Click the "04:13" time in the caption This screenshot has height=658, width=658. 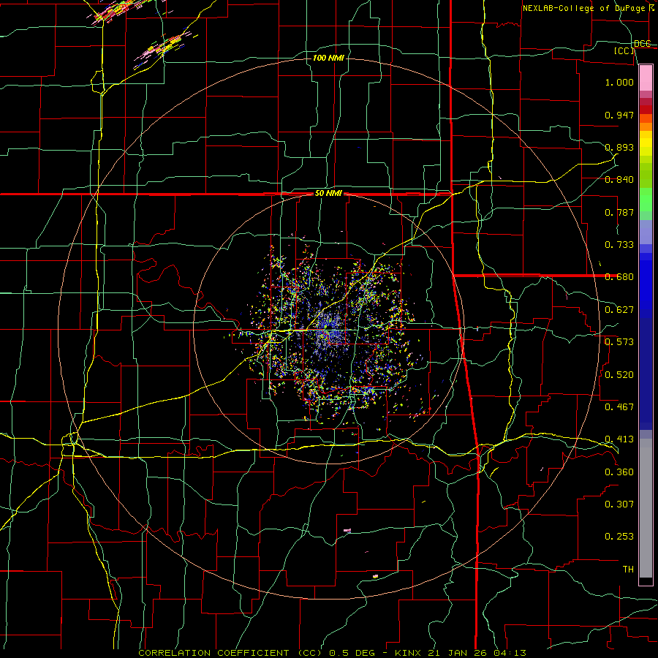[x=509, y=653]
